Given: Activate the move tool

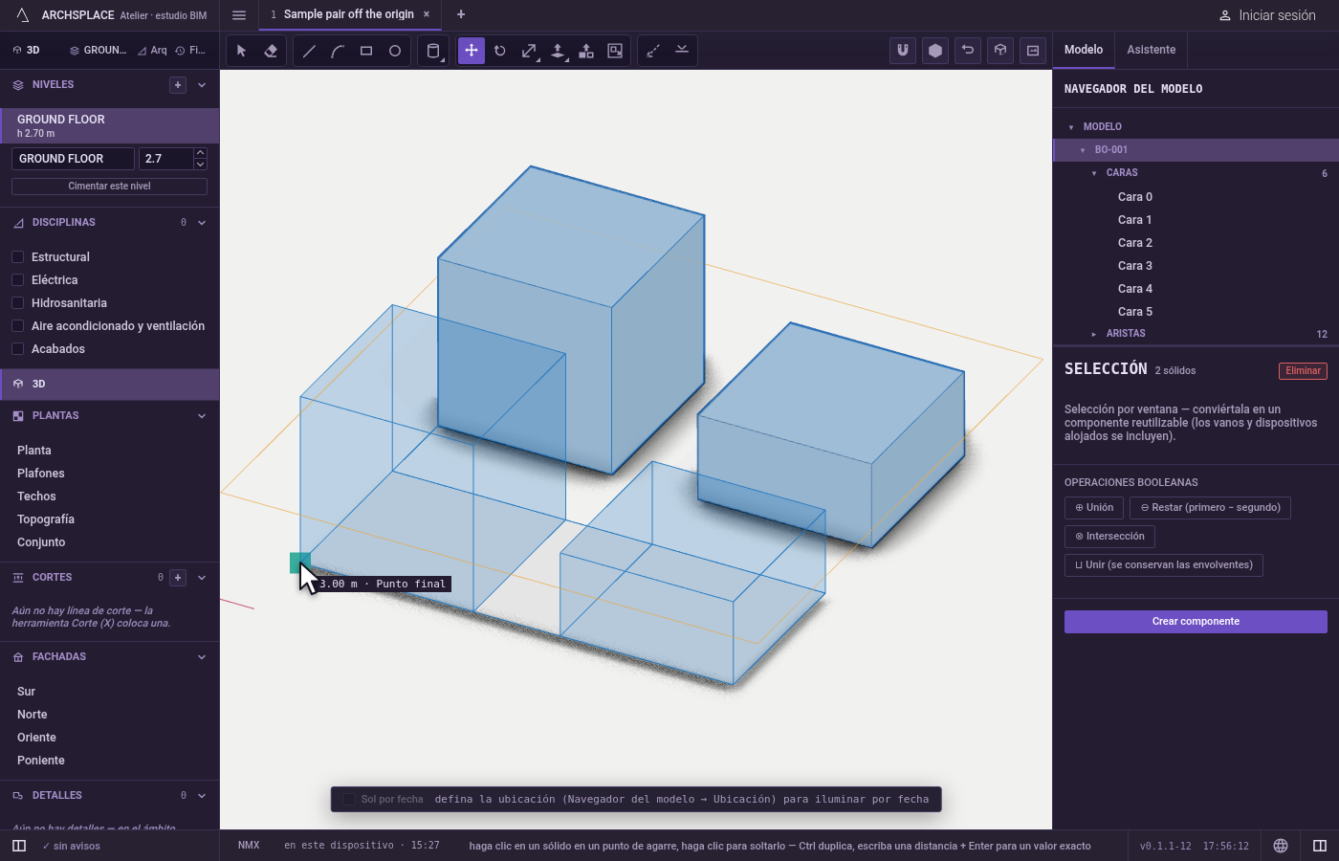Looking at the screenshot, I should click(x=472, y=51).
